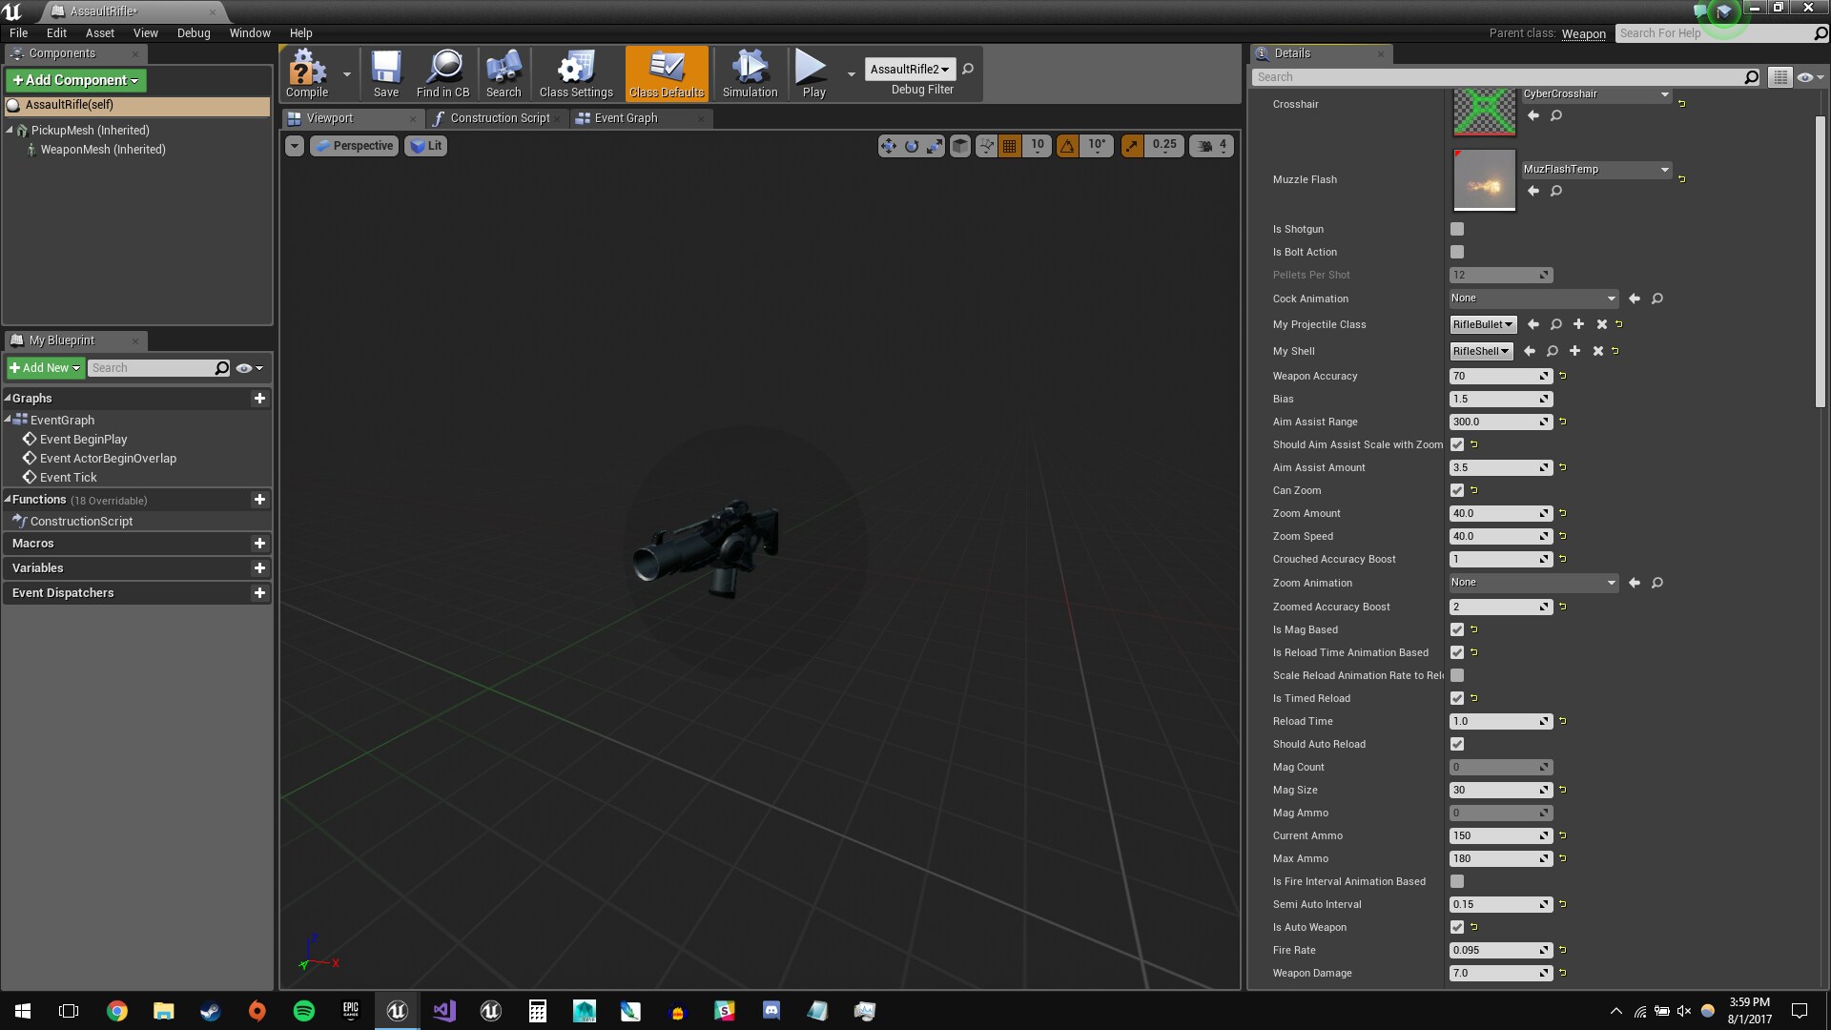Open the Cock Animation dropdown
Image resolution: width=1831 pixels, height=1030 pixels.
click(1532, 298)
